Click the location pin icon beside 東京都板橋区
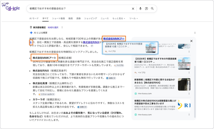The width and height of the screenshot is (214, 129). click(x=31, y=27)
